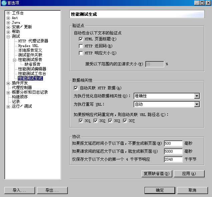The height and width of the screenshot is (197, 212).
Task: Select the 工作台 tree label
Action: (18, 13)
